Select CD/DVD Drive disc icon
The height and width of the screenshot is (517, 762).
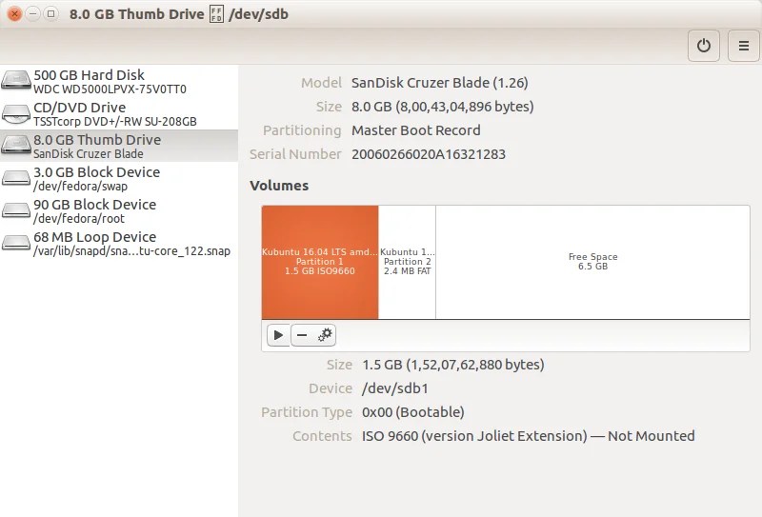pyautogui.click(x=16, y=112)
